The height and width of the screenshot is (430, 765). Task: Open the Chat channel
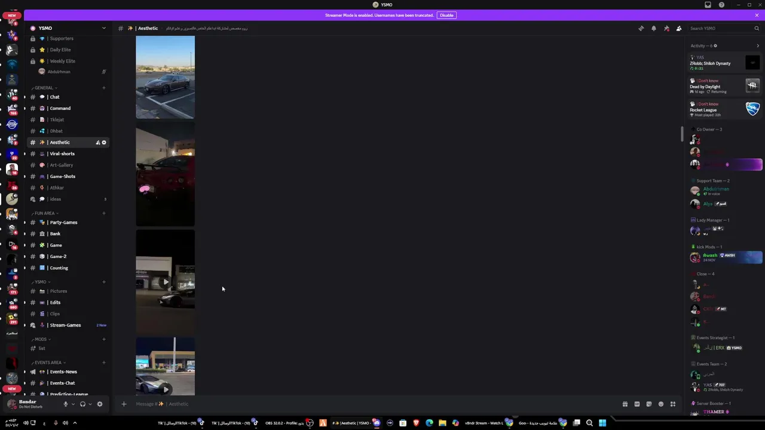pyautogui.click(x=69, y=97)
